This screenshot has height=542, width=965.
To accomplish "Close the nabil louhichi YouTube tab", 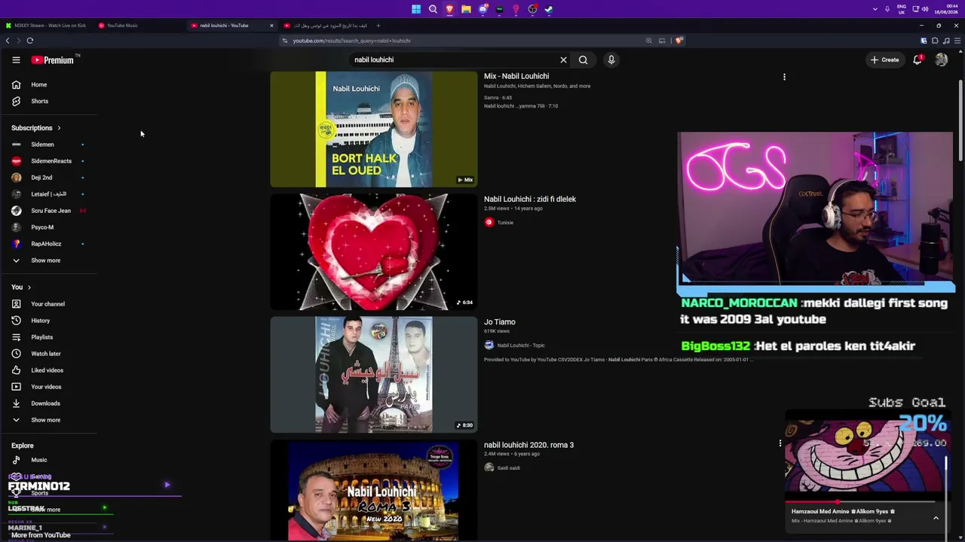I will (271, 26).
